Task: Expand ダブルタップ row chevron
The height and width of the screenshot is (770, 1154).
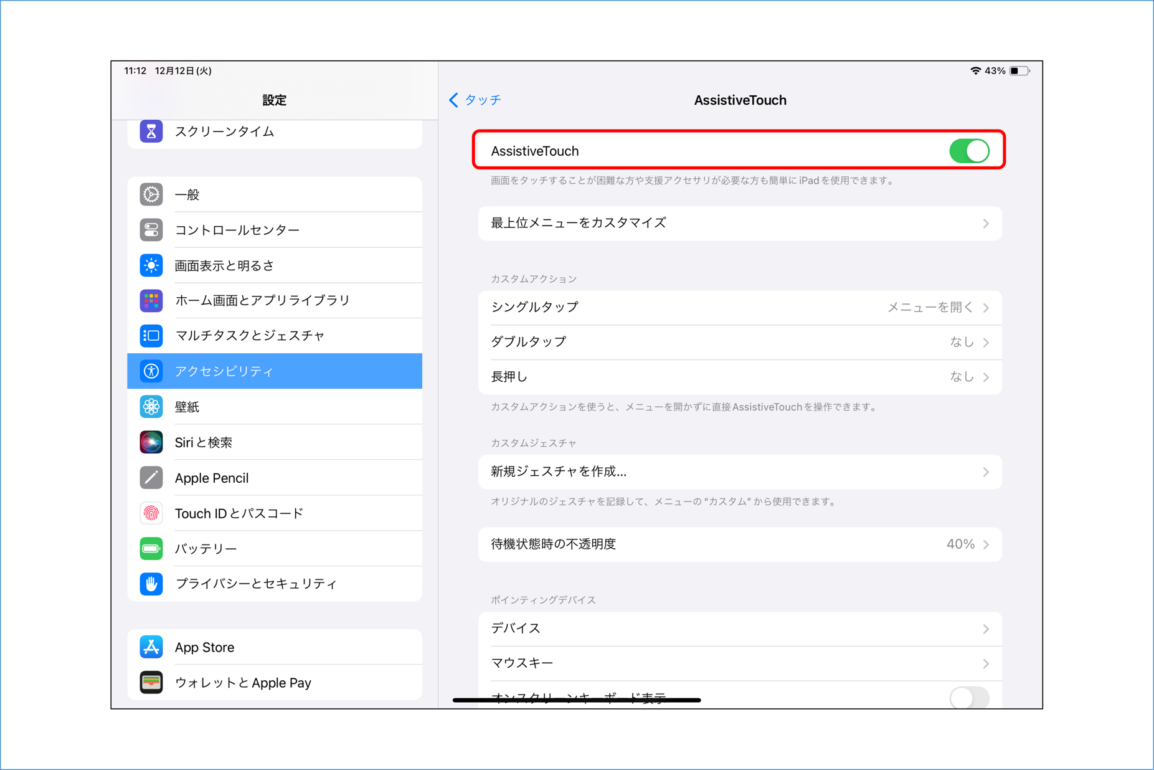Action: 986,343
